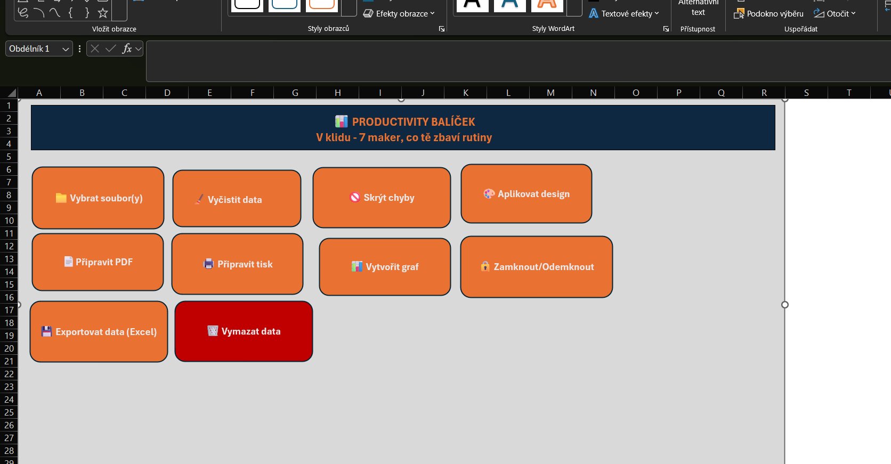891x464 pixels.
Task: Click the Skrýt chyby button
Action: [382, 198]
